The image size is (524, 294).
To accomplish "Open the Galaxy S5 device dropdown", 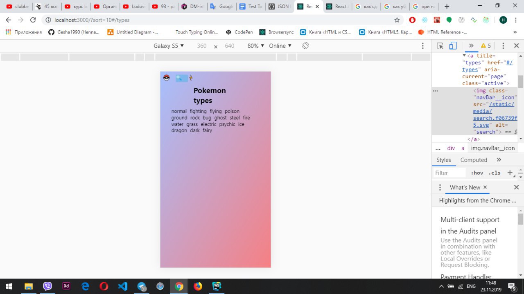I will [x=169, y=46].
